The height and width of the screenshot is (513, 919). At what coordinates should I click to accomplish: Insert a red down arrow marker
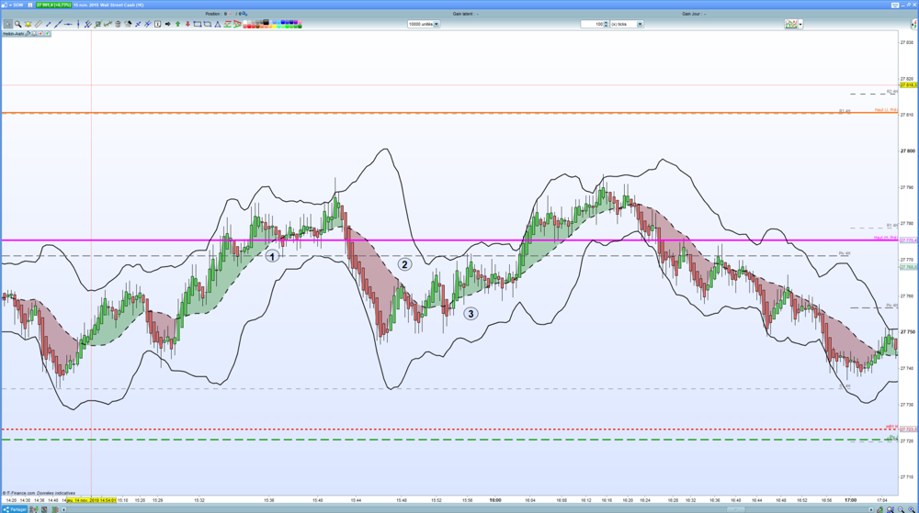187,24
